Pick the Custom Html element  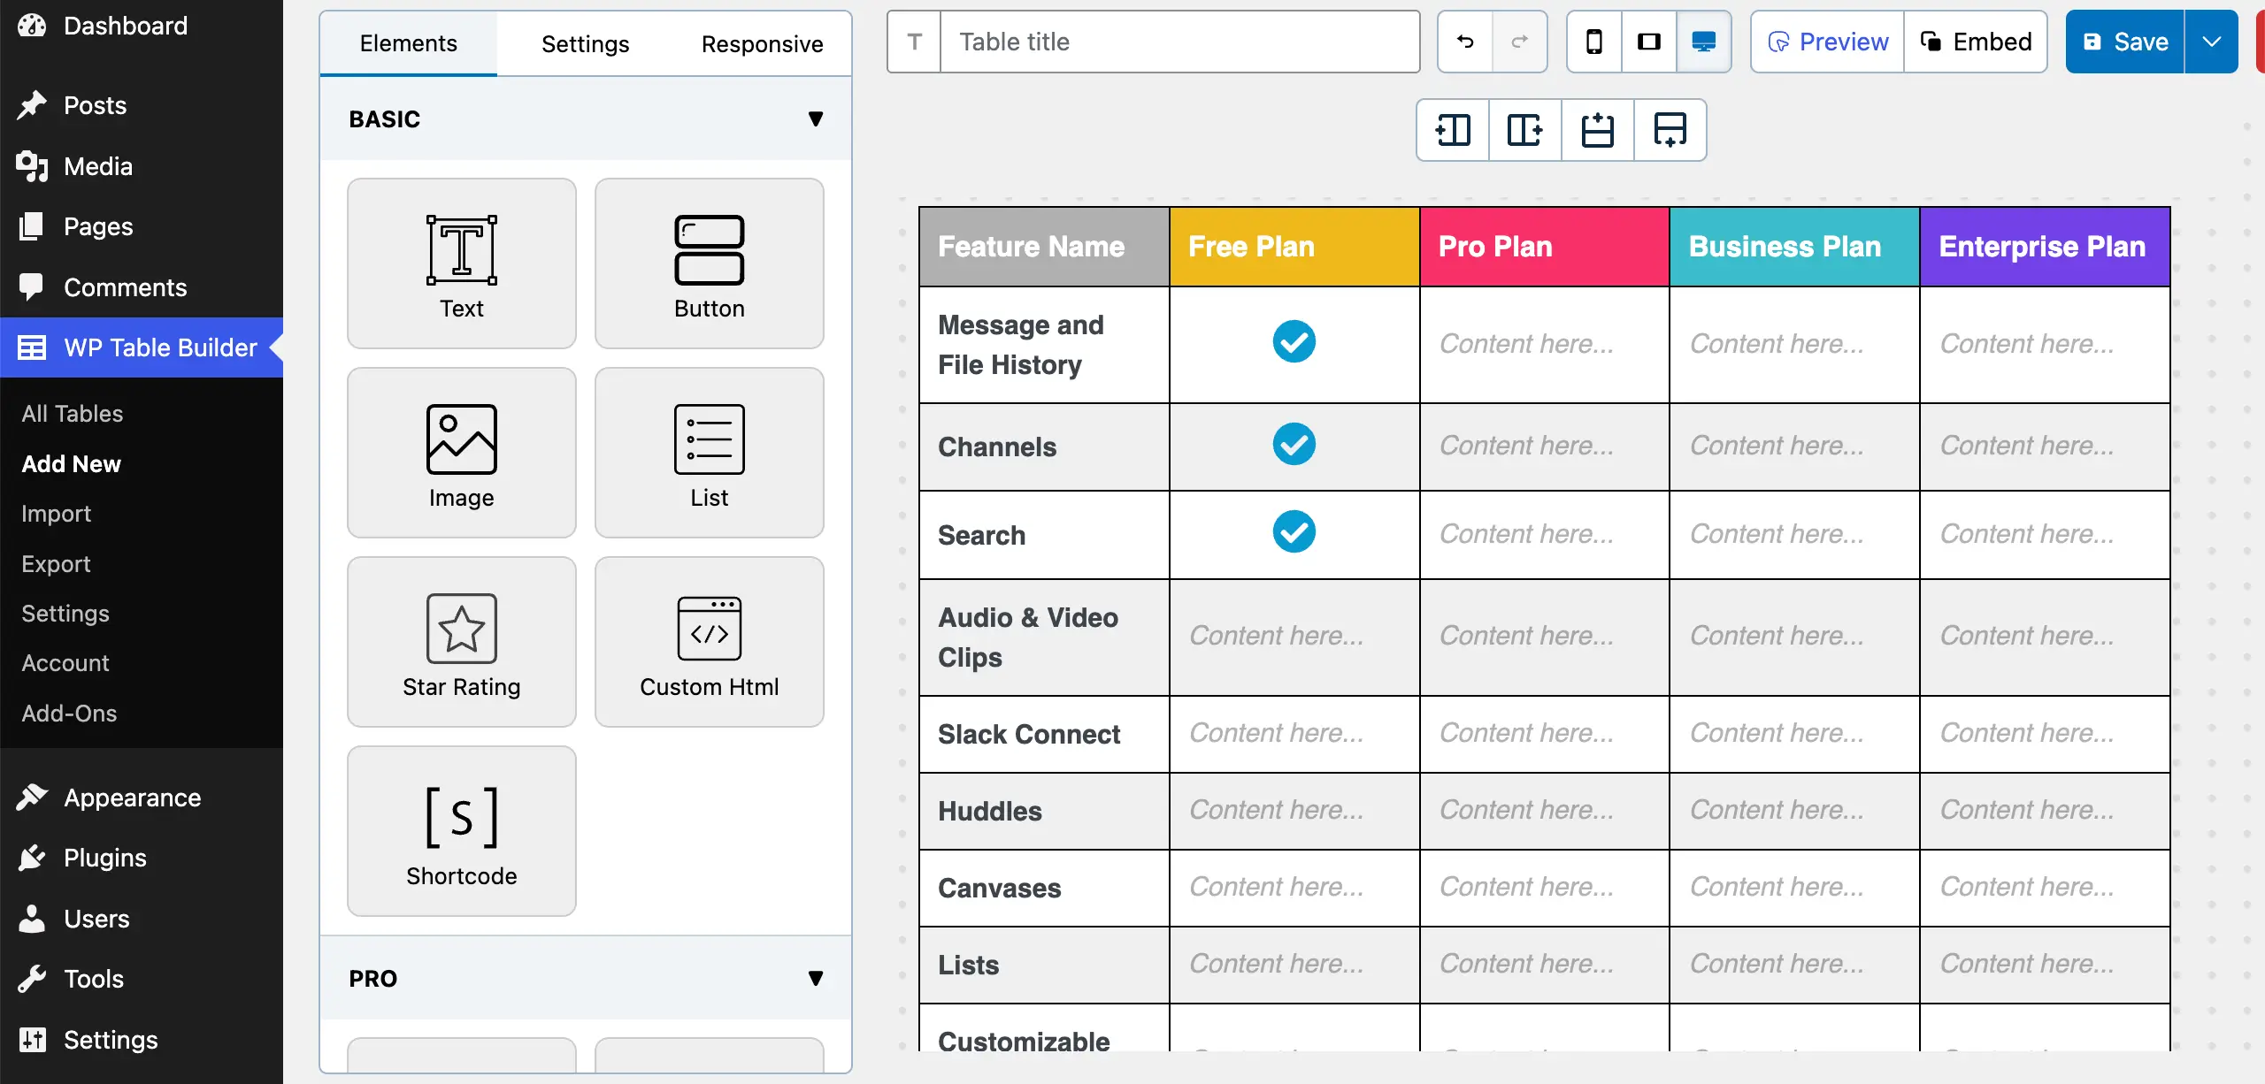[709, 642]
